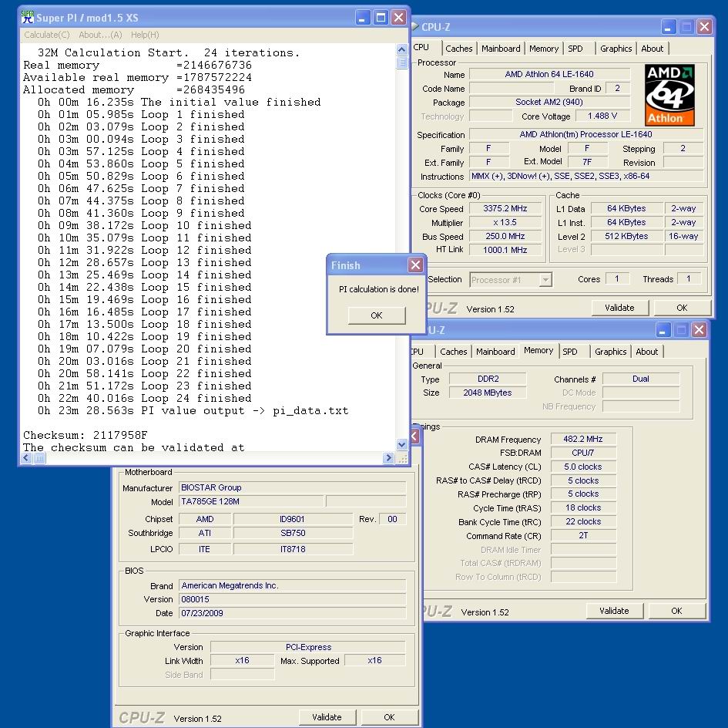
Task: Click Validate in the Mainboard CPU-Z window
Action: [327, 717]
